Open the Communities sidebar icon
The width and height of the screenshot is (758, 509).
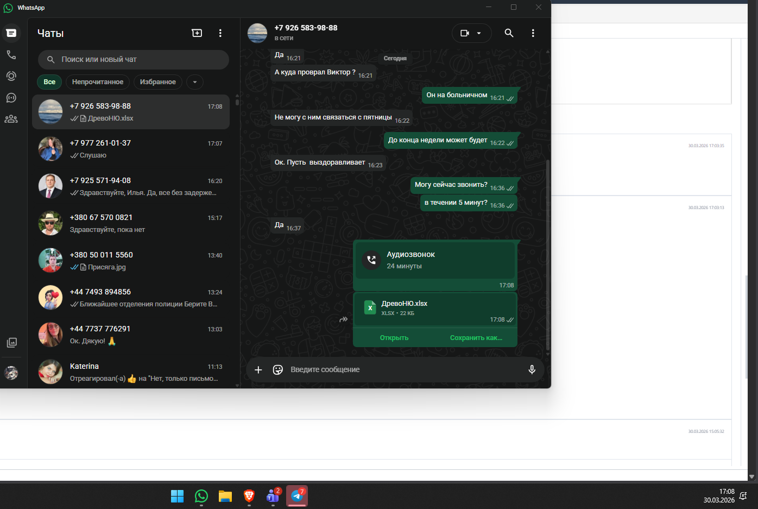click(x=11, y=119)
